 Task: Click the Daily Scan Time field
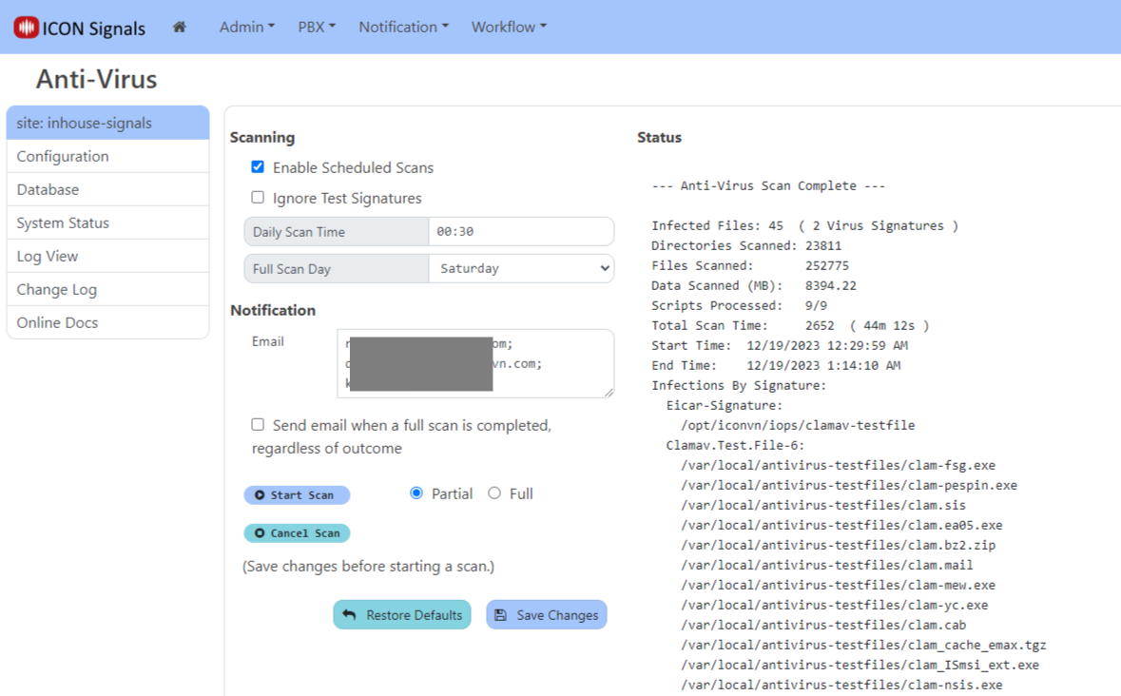coord(520,232)
